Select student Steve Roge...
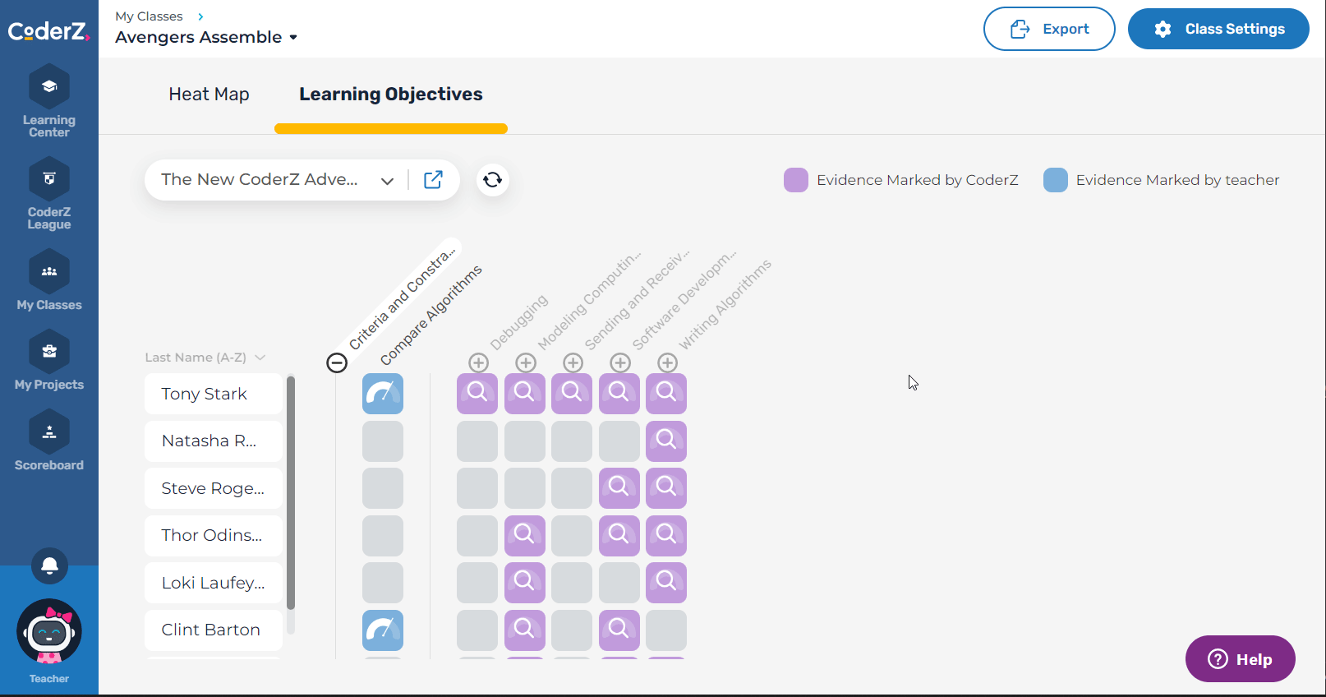 [x=214, y=488]
